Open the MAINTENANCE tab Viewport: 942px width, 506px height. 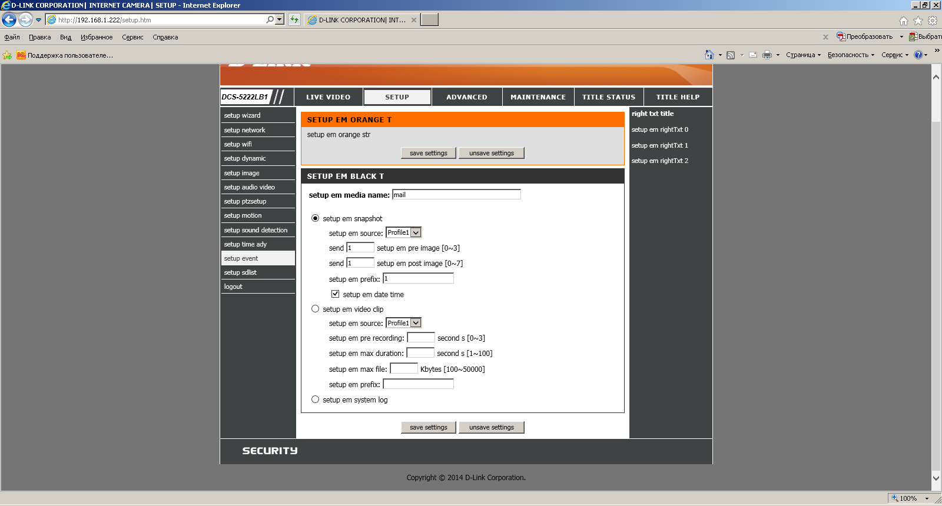538,97
